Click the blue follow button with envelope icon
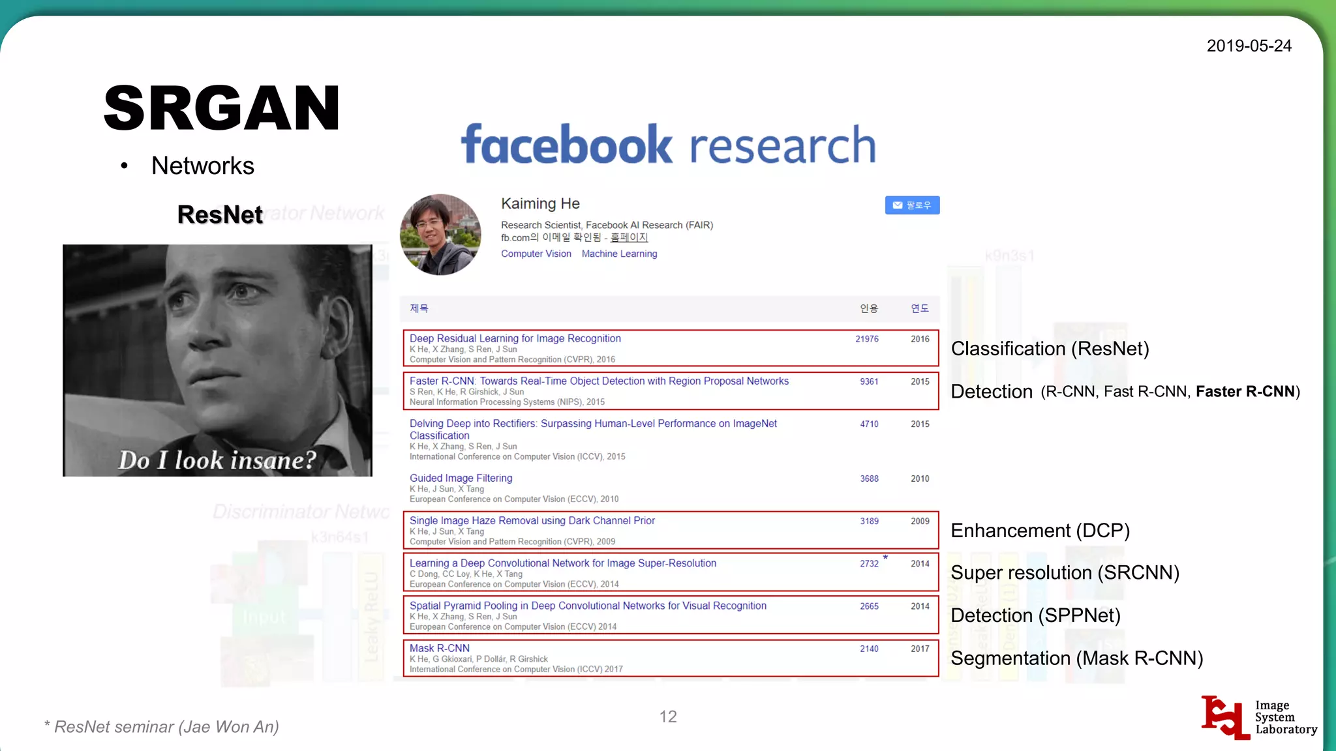This screenshot has width=1336, height=751. pyautogui.click(x=912, y=205)
